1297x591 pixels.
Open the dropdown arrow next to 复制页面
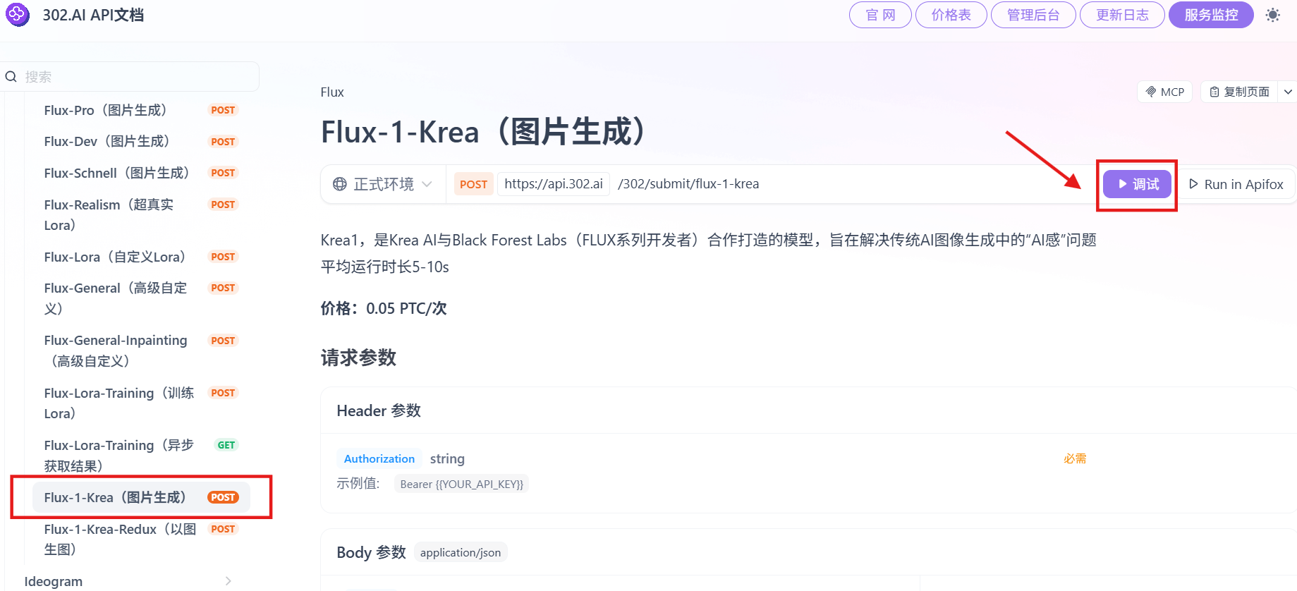(x=1287, y=92)
